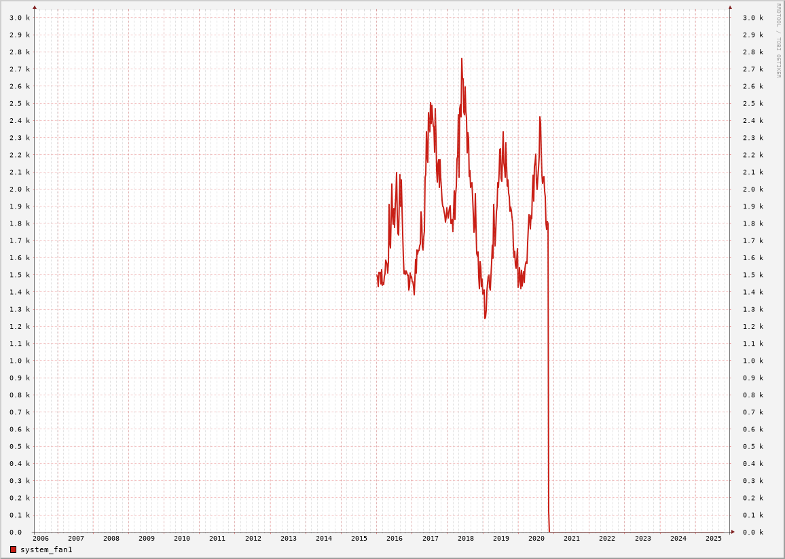This screenshot has height=559, width=785.
Task: Click the 2006 x-axis year label
Action: coord(41,539)
